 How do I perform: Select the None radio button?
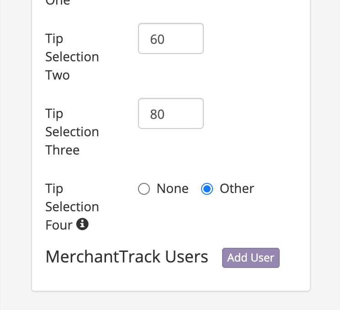(144, 189)
